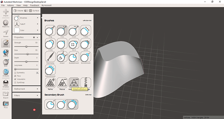Open the Help menu
Screen dimensions: 224x119
(25, 5)
